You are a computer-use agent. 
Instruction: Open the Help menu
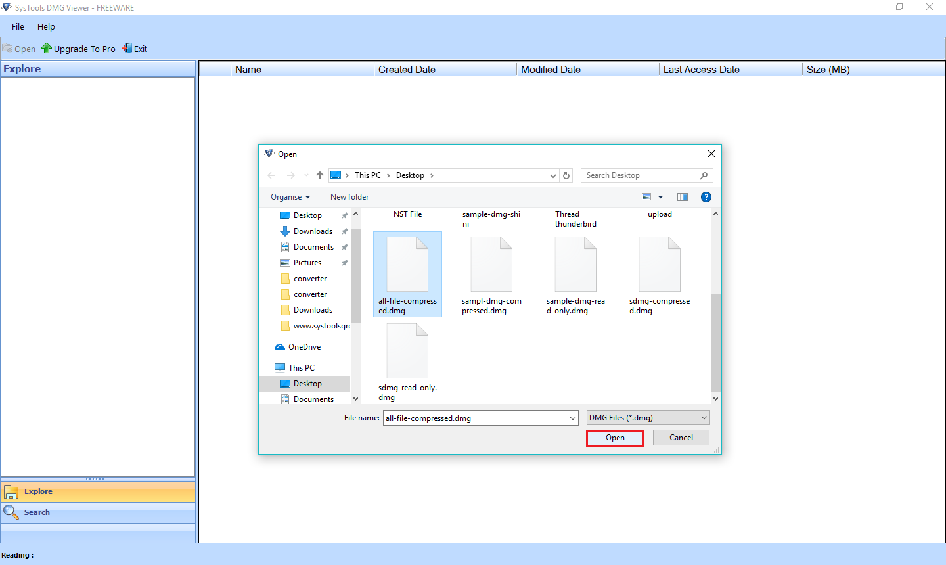coord(46,27)
